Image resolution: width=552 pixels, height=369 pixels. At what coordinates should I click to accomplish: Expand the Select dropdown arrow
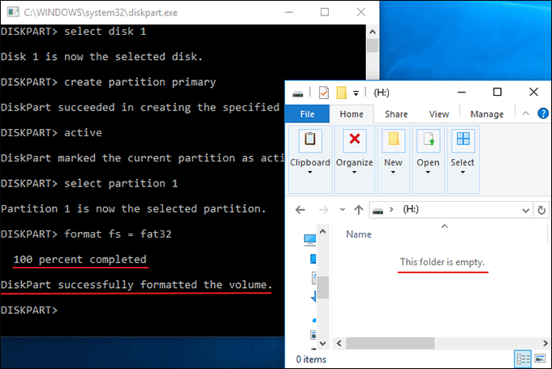[x=463, y=173]
